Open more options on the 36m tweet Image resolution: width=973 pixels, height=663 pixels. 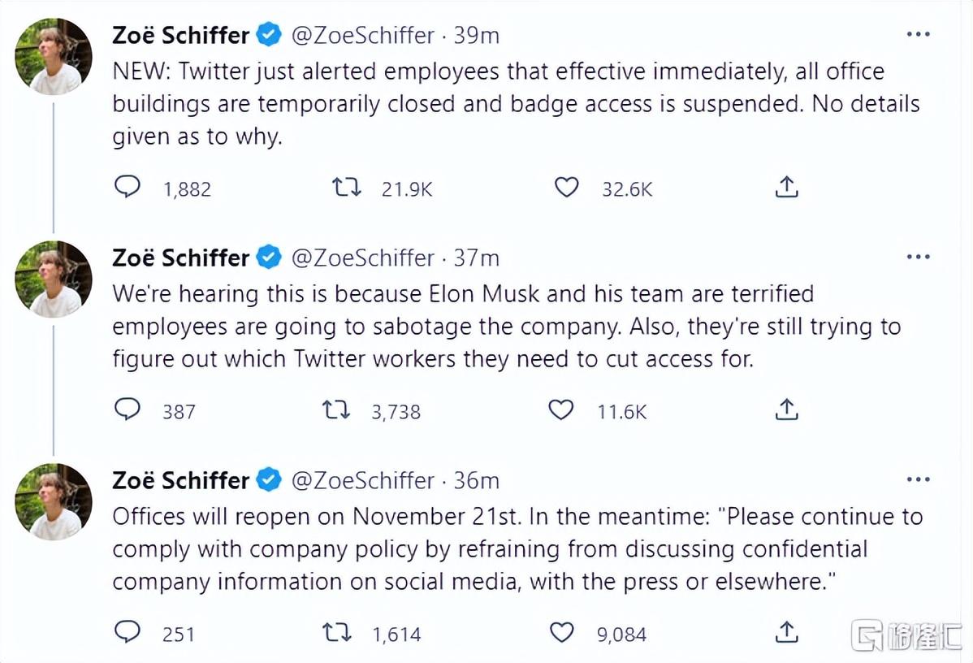918,479
